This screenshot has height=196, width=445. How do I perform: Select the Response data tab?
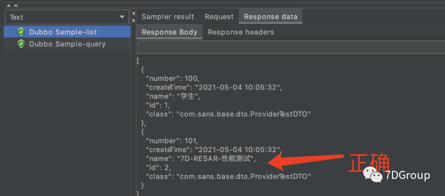(270, 17)
